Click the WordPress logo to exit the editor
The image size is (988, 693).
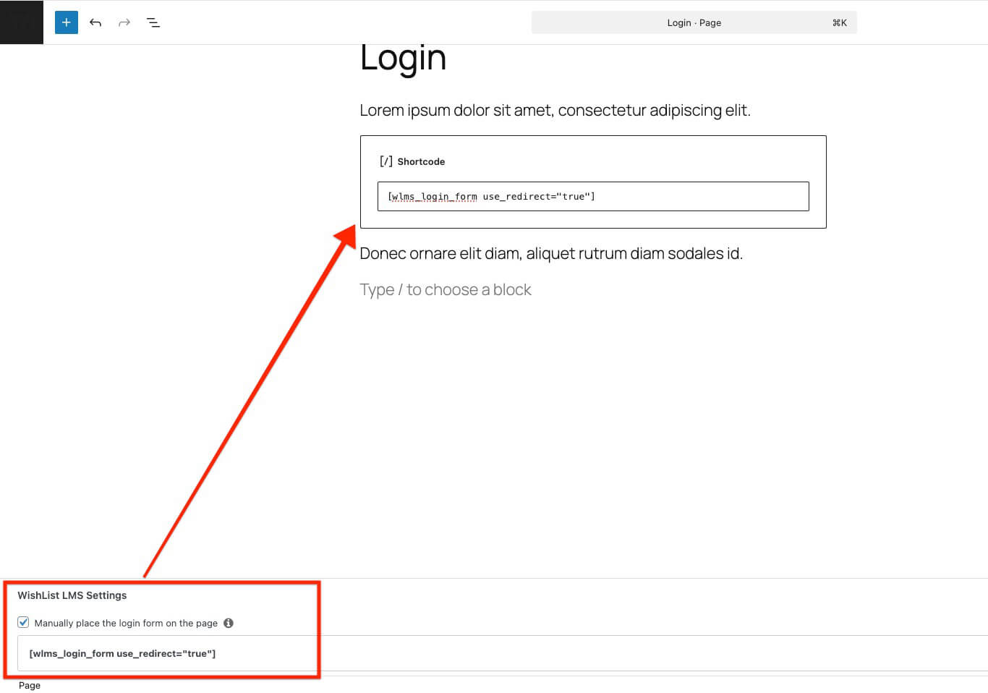(21, 22)
